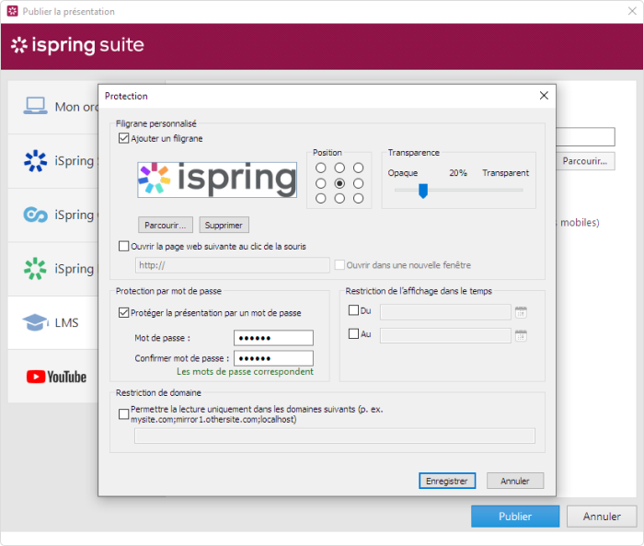Click the path field in Publier window
This screenshot has width=644, height=546.
point(585,136)
